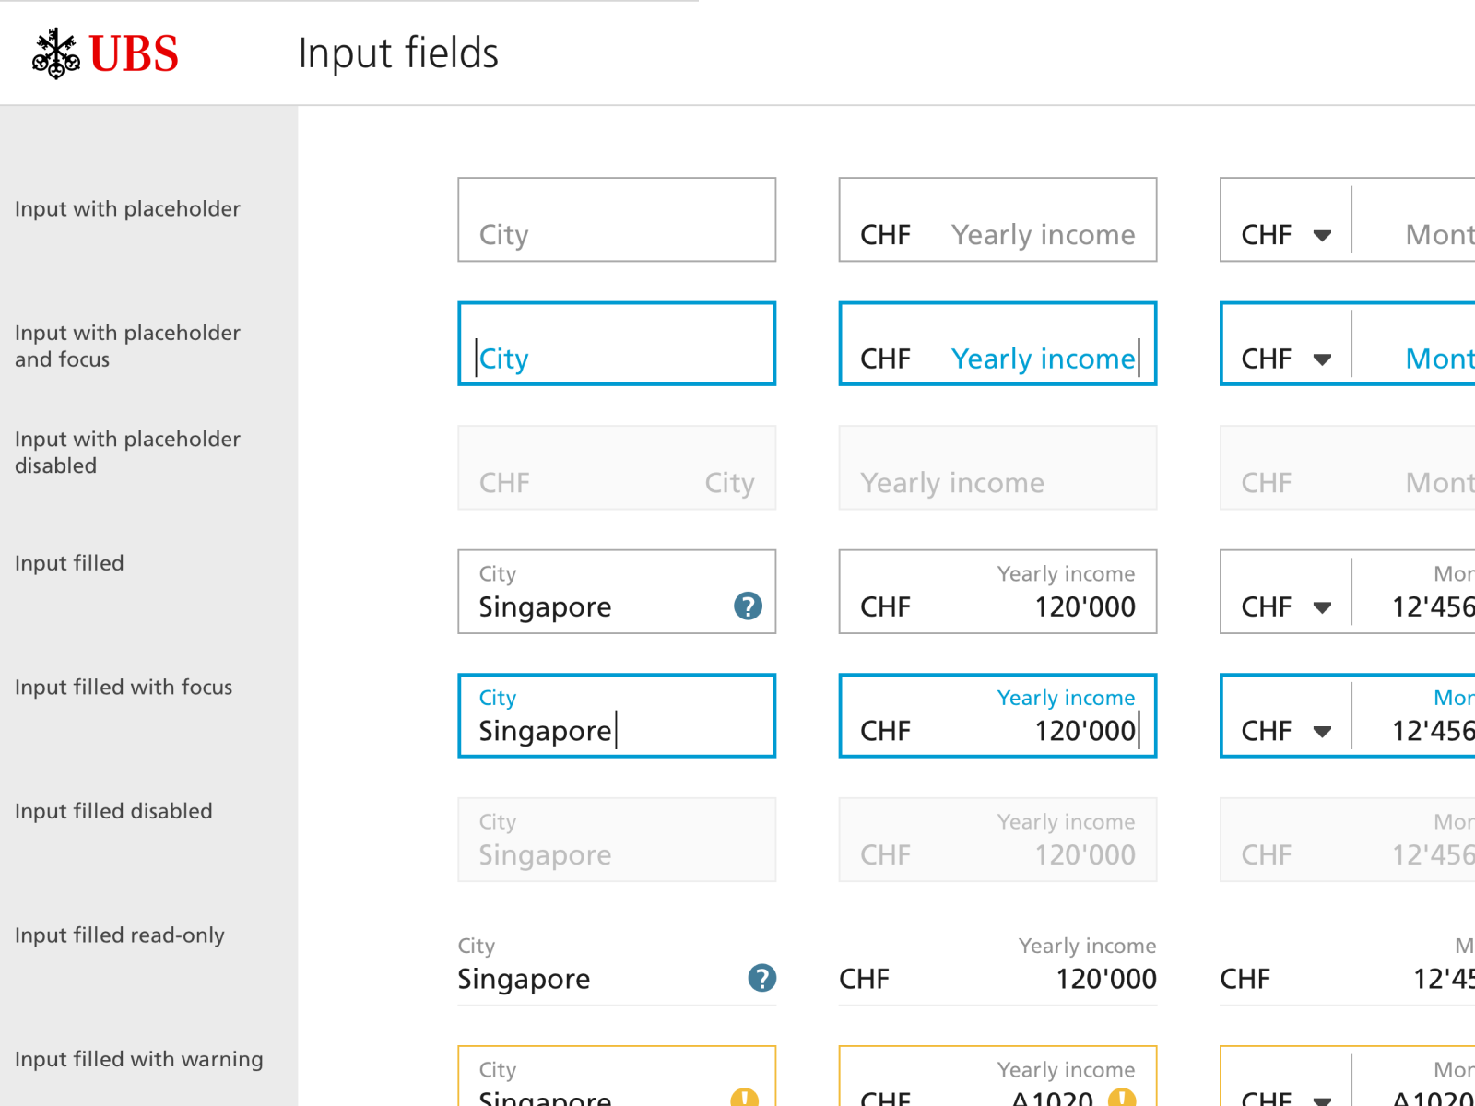The image size is (1475, 1106).
Task: Click the 'Input with placeholder' sidebar label
Action: 127,209
